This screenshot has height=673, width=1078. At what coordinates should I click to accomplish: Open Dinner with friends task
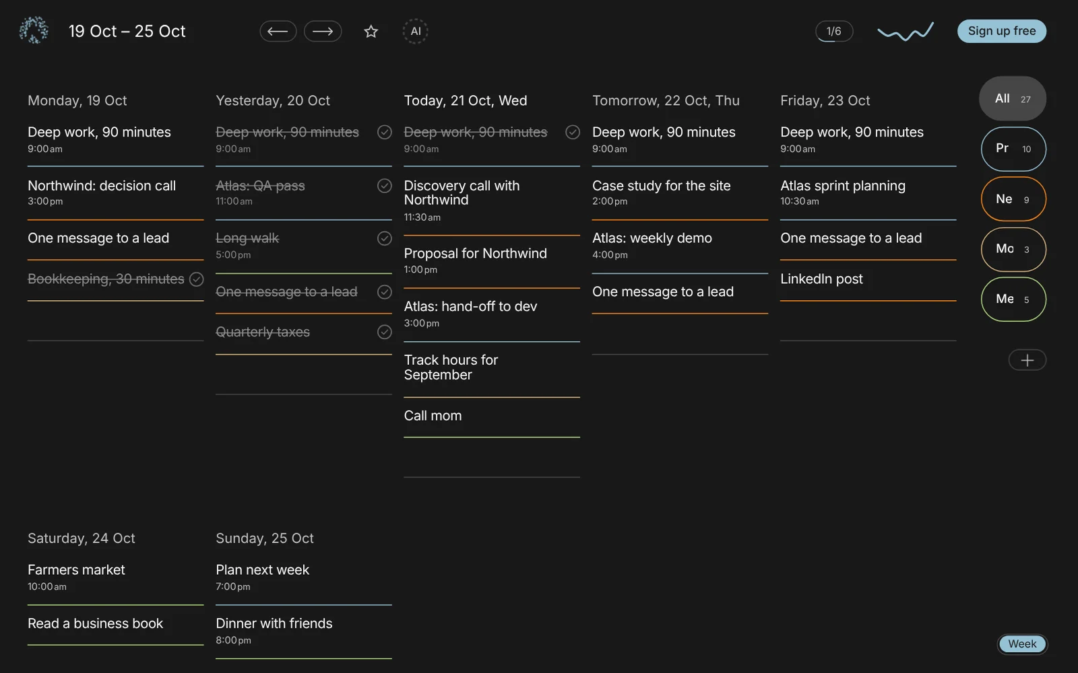click(x=303, y=631)
